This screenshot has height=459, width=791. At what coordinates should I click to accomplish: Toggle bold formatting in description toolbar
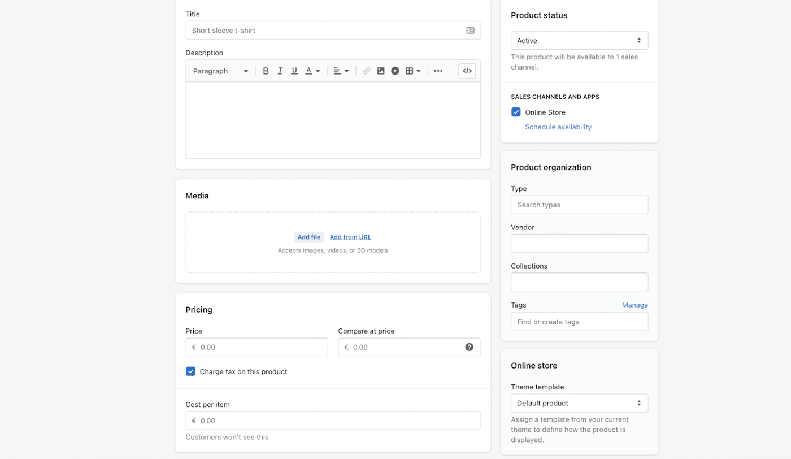coord(266,71)
